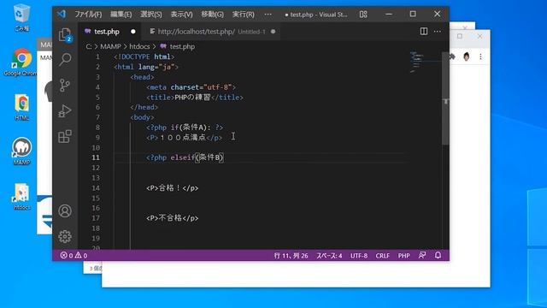Image resolution: width=547 pixels, height=308 pixels.
Task: Open the Search view in activity bar
Action: 65,60
